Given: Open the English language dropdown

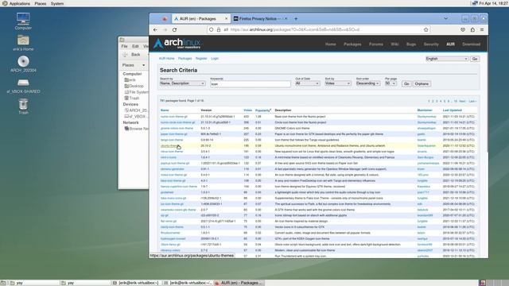Looking at the screenshot, I should pos(447,59).
